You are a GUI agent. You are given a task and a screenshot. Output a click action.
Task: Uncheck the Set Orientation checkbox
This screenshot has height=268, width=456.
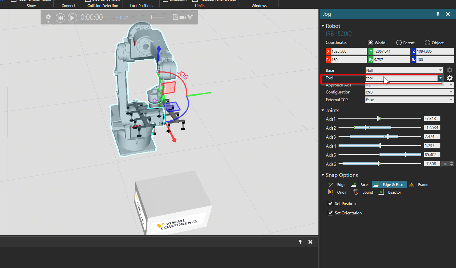(x=330, y=213)
